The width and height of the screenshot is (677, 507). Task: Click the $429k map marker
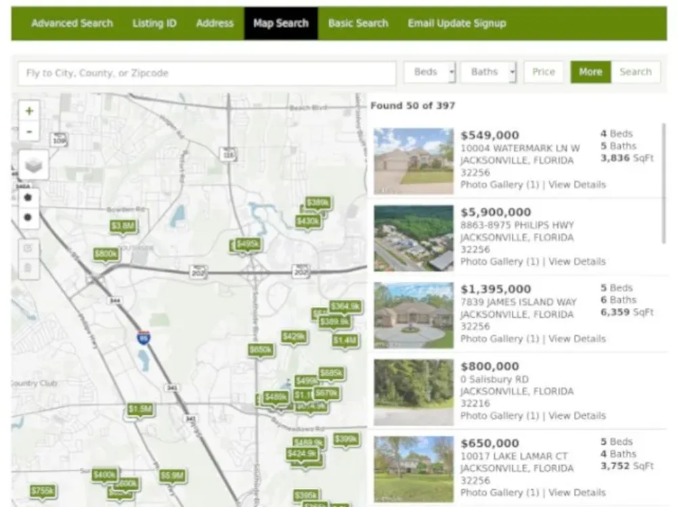coord(294,337)
